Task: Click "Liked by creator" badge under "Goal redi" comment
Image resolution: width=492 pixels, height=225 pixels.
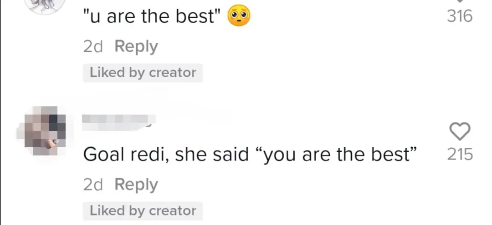Action: click(143, 211)
